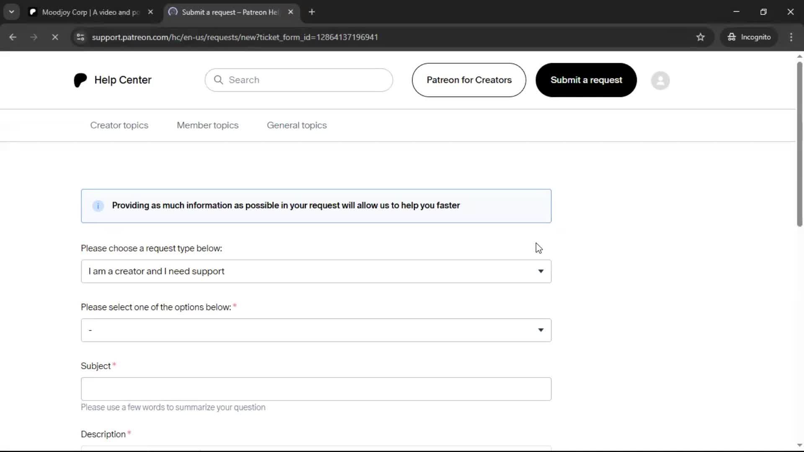
Task: Click the Patreon logo in Help Center header
Action: [80, 80]
